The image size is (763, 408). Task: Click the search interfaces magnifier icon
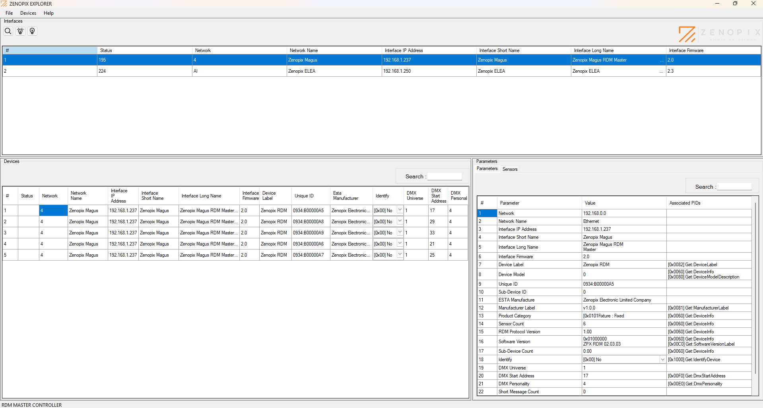pos(8,31)
